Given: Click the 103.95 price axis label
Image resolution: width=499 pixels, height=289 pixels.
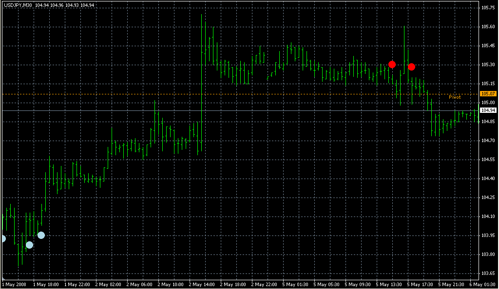Looking at the screenshot, I should 488,235.
